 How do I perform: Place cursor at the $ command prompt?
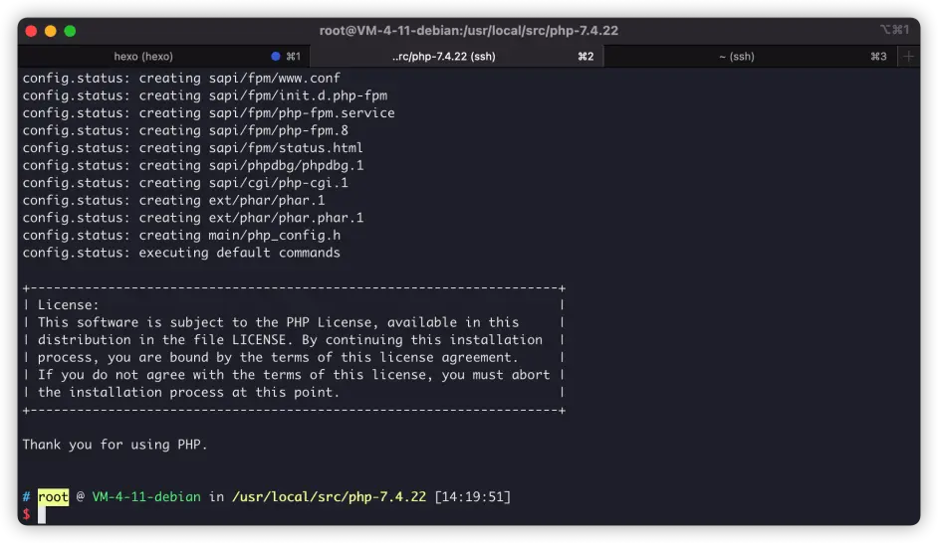(42, 514)
